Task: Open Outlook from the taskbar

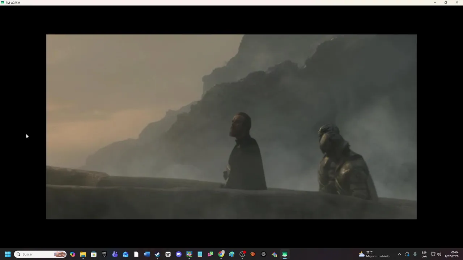Action: click(x=126, y=254)
